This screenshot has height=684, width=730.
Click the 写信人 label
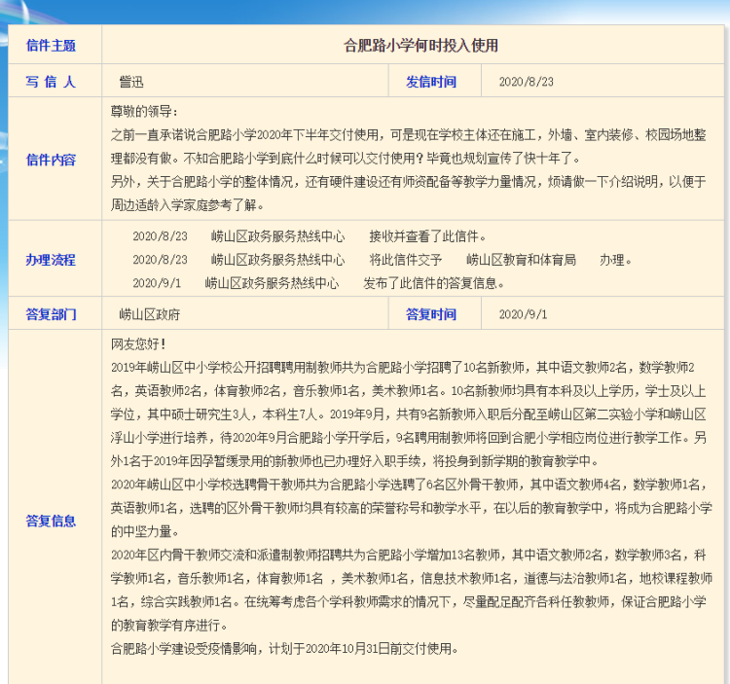[51, 82]
